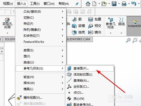This screenshot has width=141, height=106.
Task: Select 曲面(S) menu entry
Action: 41,50
